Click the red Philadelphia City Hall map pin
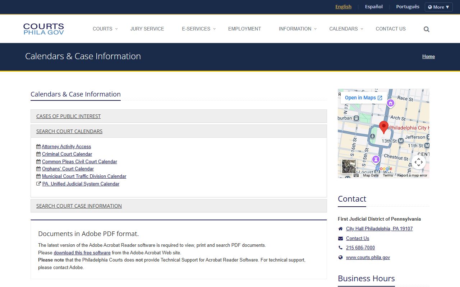Screen dimensions: 460x287 384,128
